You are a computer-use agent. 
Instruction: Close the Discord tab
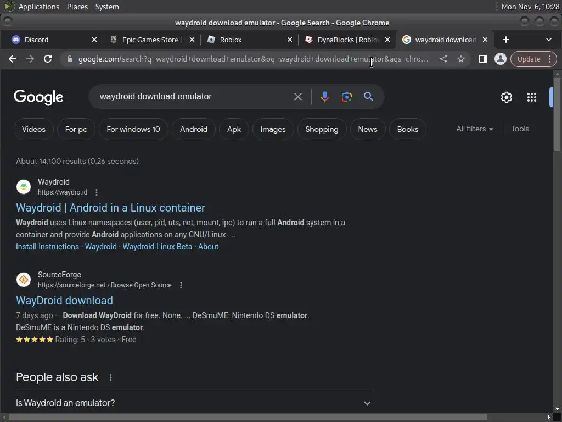coord(94,40)
